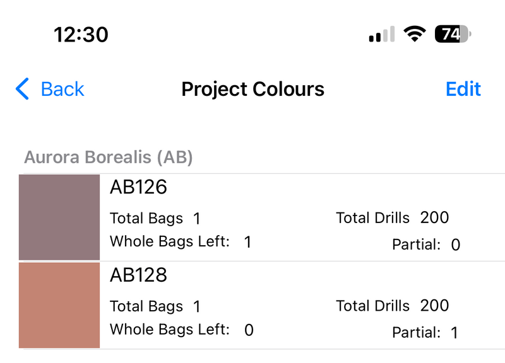Tap the back chevron arrow icon

click(x=21, y=89)
